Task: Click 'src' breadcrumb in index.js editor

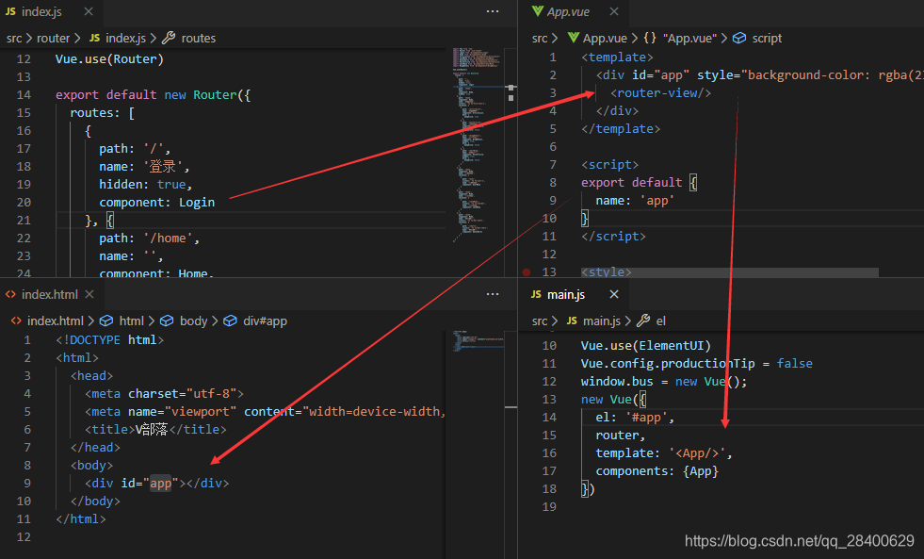Action: point(14,39)
